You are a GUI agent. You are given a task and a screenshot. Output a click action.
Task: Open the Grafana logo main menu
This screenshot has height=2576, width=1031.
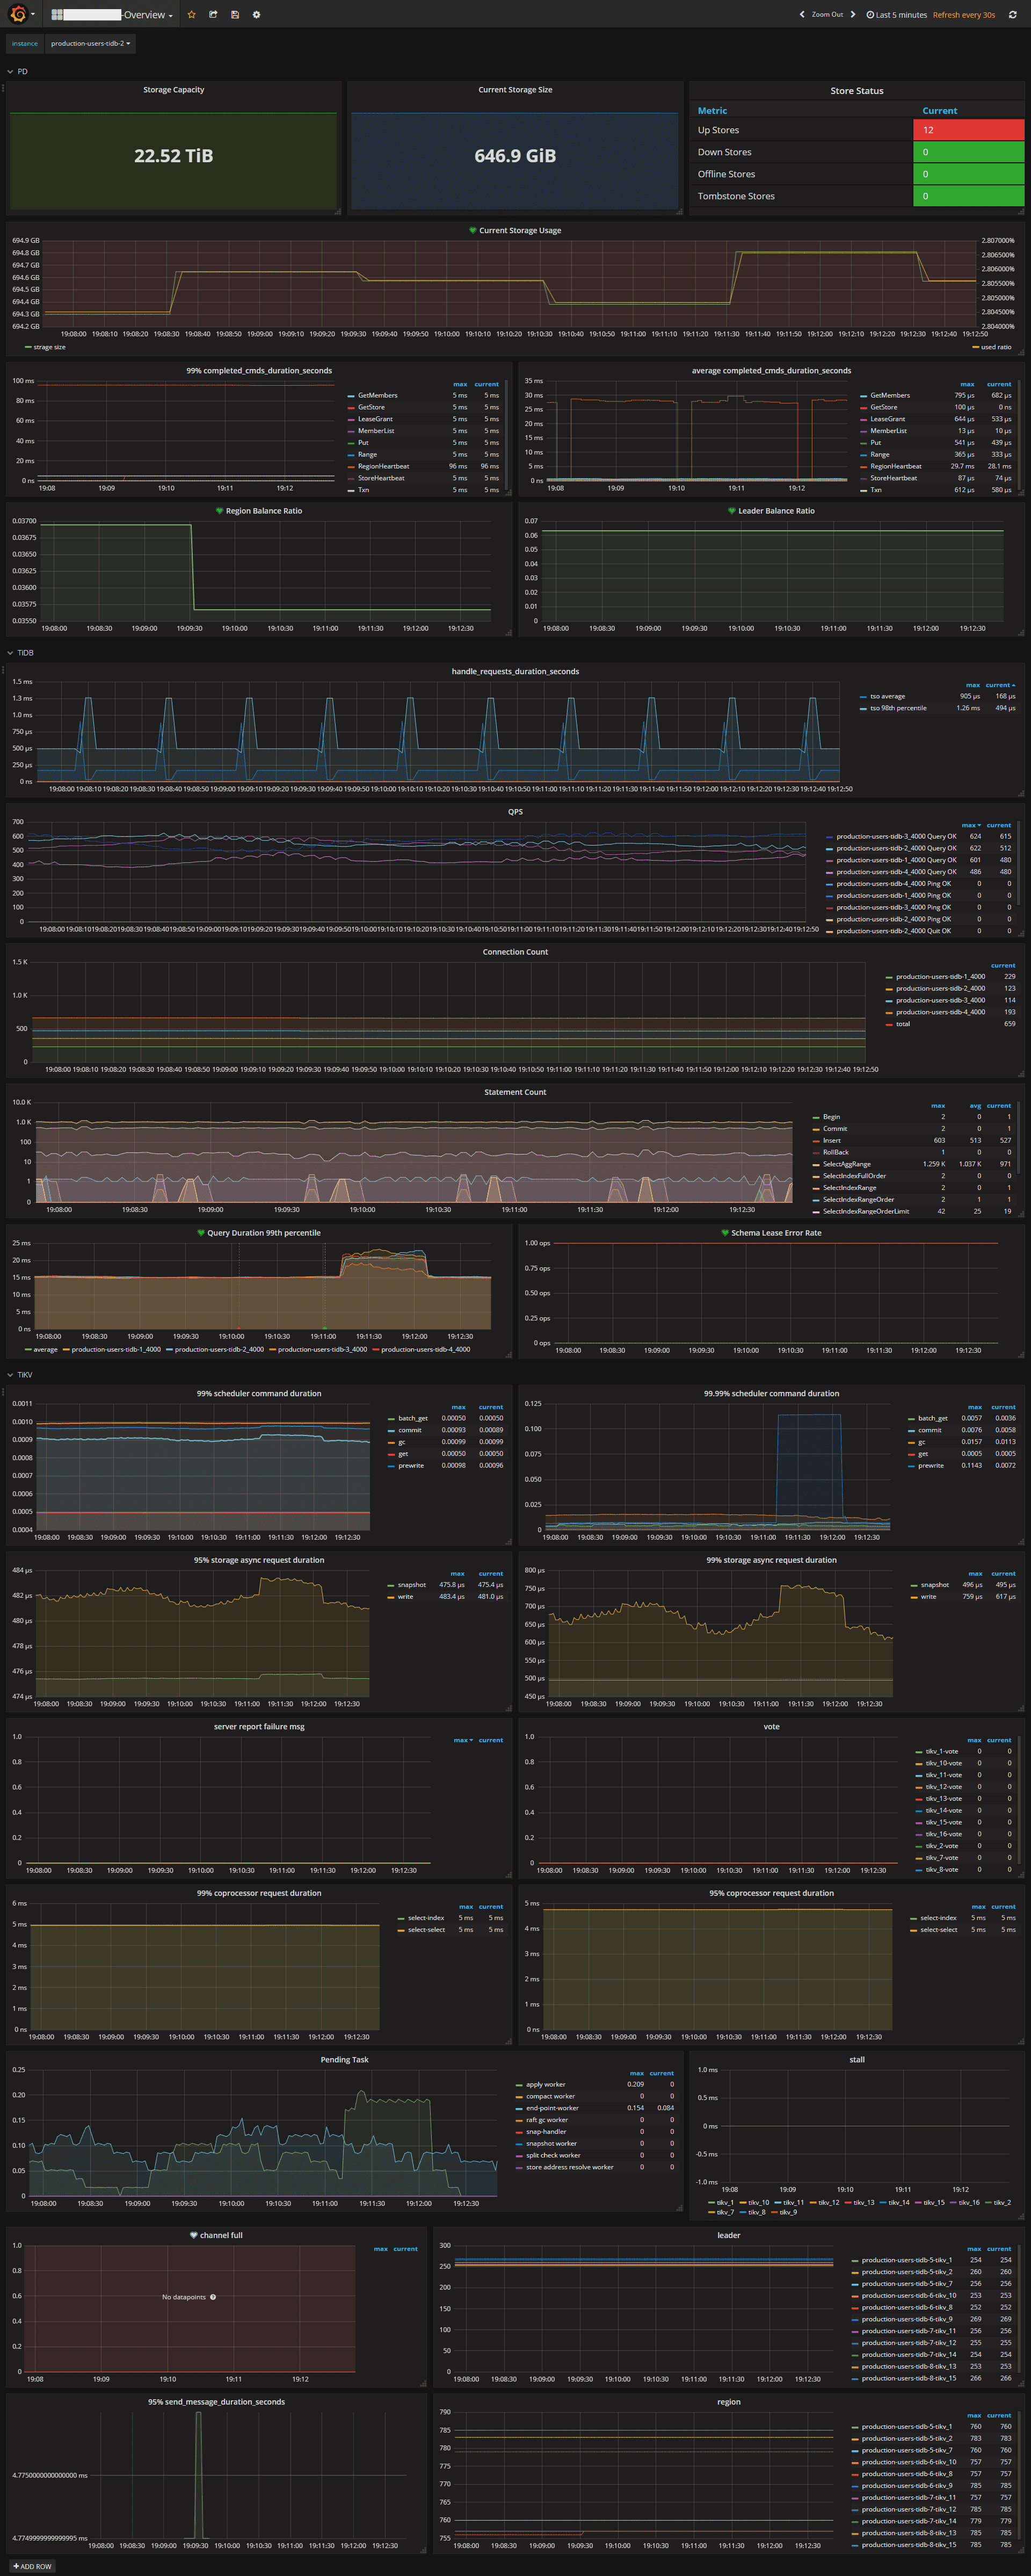(x=18, y=14)
